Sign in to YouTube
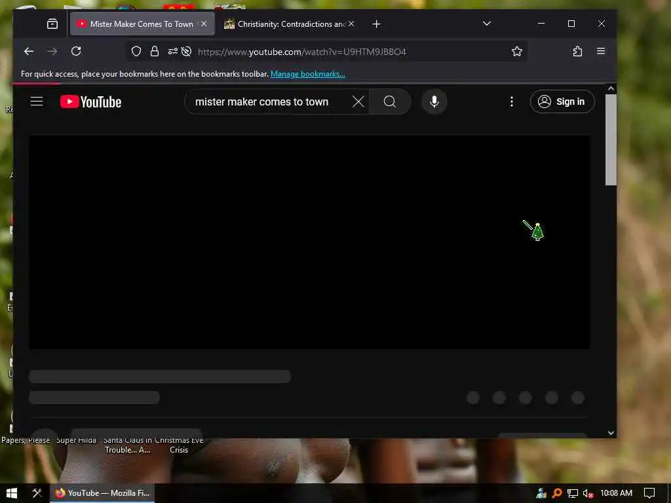The width and height of the screenshot is (671, 503). click(562, 102)
